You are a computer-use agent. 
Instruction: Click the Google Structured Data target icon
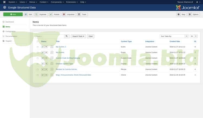(x=5, y=7)
